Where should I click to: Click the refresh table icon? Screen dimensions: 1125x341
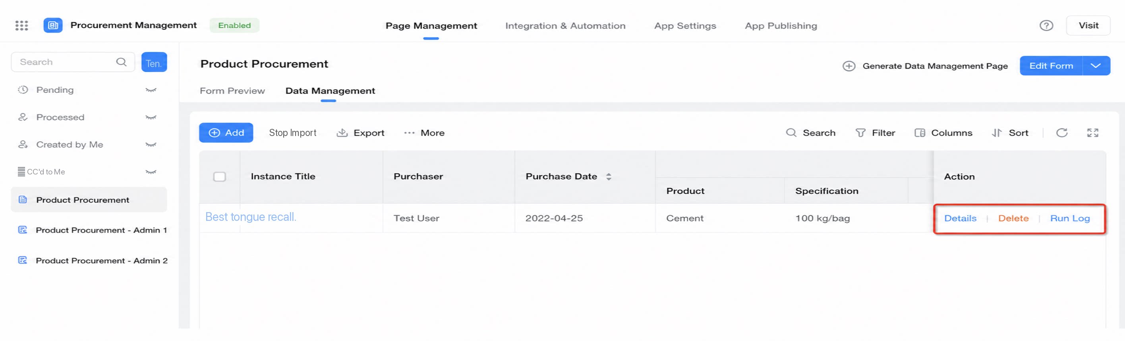1062,133
